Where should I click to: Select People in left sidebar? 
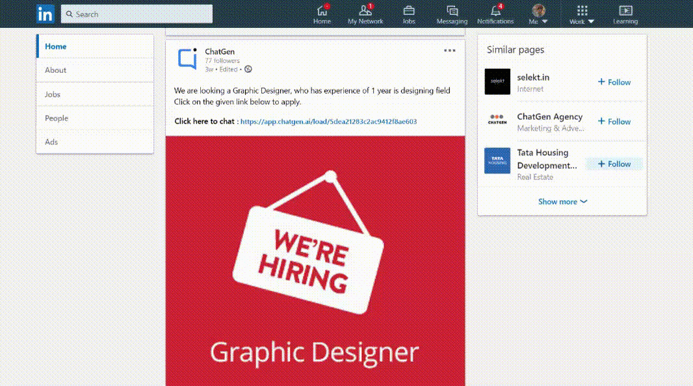pyautogui.click(x=94, y=118)
